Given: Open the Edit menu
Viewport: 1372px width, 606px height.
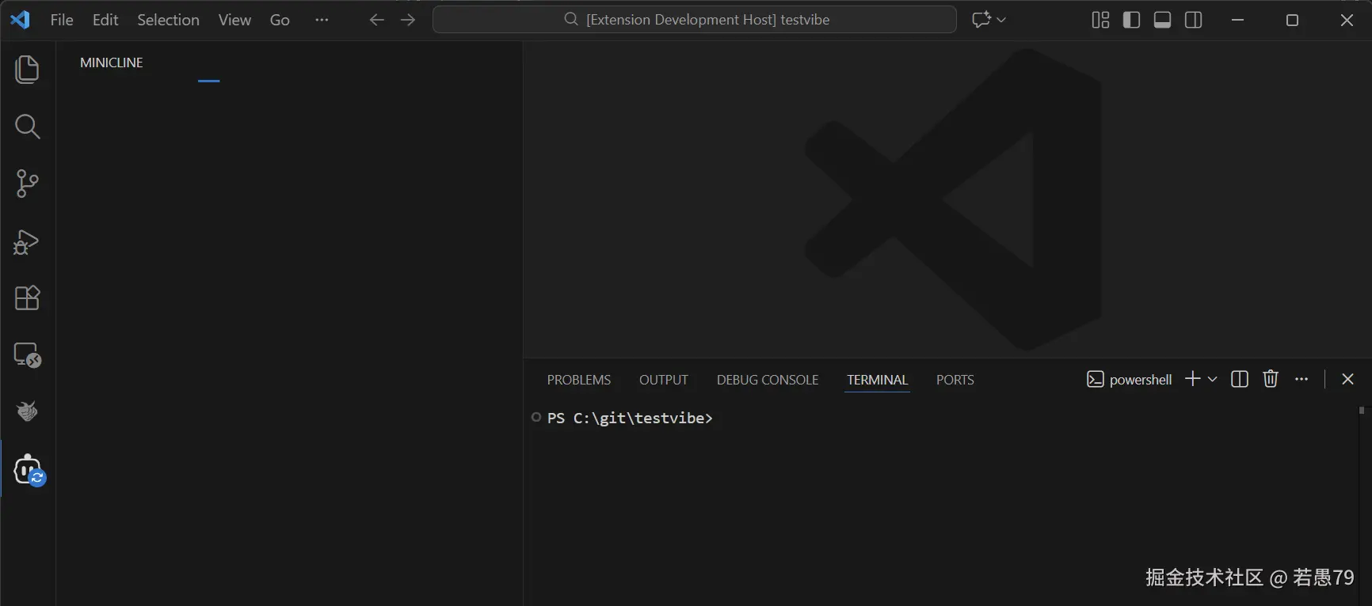Looking at the screenshot, I should click(x=105, y=20).
